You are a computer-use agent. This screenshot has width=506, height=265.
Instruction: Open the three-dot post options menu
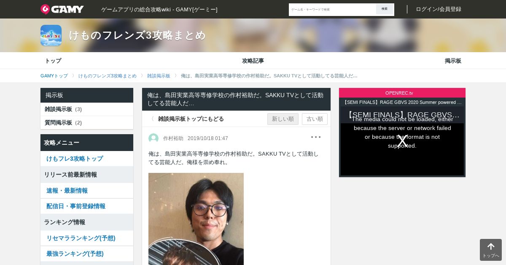click(x=316, y=137)
